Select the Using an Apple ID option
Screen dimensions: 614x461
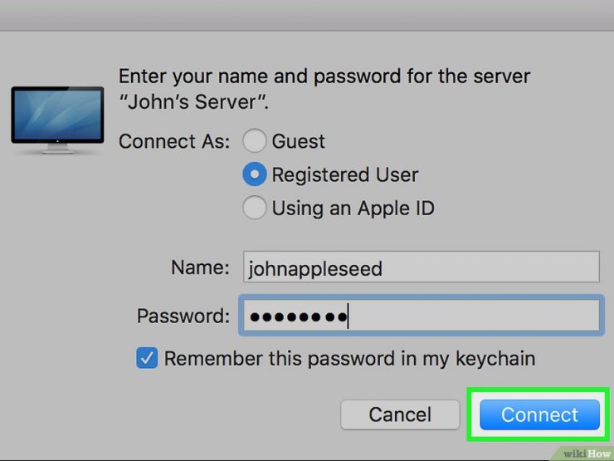(x=255, y=208)
